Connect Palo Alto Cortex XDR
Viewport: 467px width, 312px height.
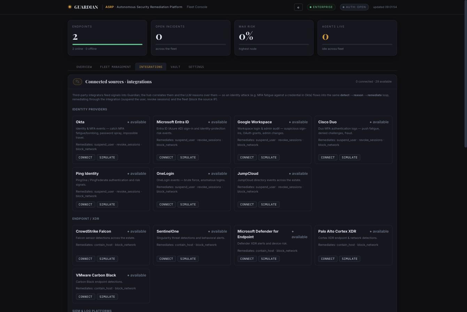pyautogui.click(x=328, y=259)
